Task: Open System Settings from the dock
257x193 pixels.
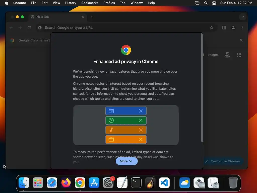Action: 108,183
